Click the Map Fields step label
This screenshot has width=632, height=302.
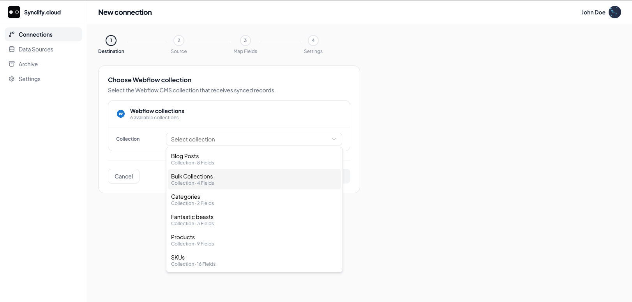pyautogui.click(x=245, y=51)
